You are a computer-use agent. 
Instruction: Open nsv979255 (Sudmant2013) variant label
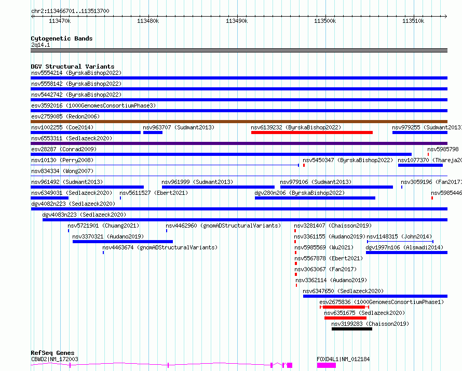point(427,127)
